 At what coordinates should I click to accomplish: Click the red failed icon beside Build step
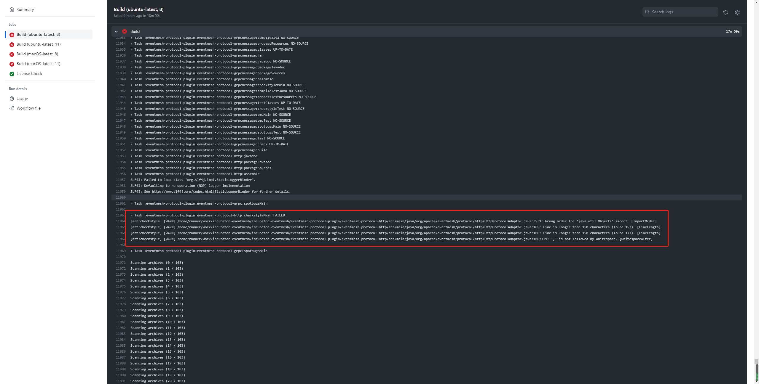tap(125, 31)
